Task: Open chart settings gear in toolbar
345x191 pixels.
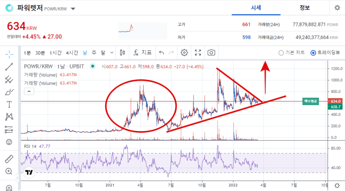Action: 184,52
